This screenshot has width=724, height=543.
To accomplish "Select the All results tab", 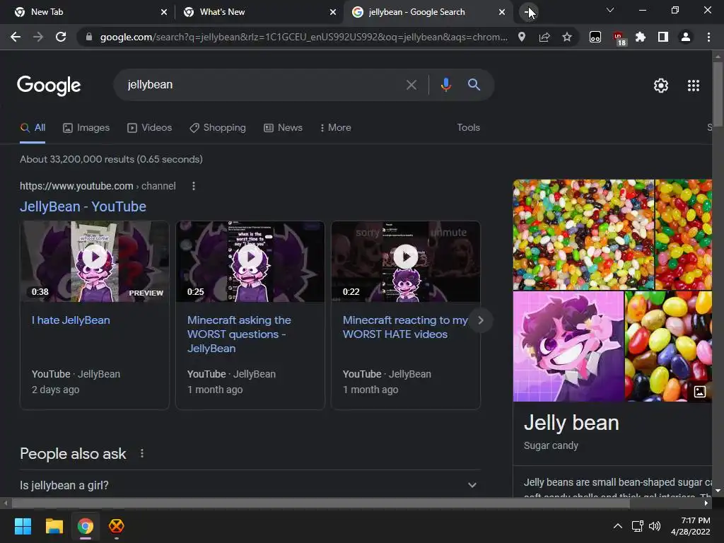I will point(33,127).
